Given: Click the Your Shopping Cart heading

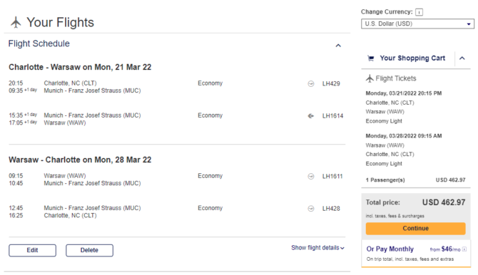Looking at the screenshot, I should [x=412, y=58].
